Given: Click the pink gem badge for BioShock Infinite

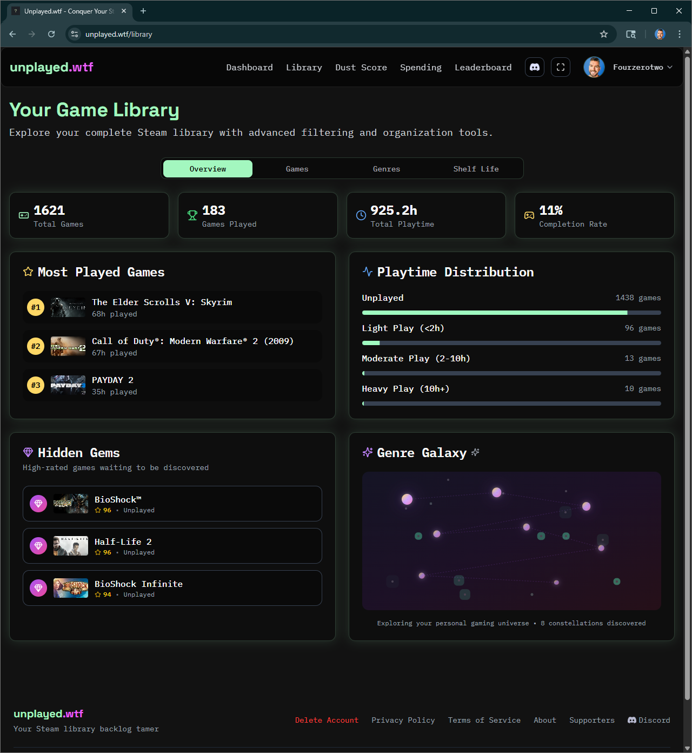Looking at the screenshot, I should coord(38,588).
